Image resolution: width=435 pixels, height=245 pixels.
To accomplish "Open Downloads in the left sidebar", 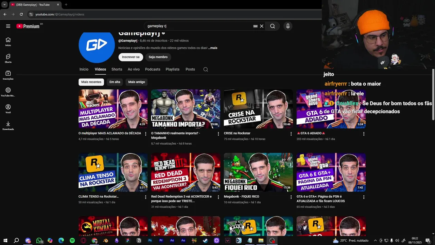I will coord(8,126).
